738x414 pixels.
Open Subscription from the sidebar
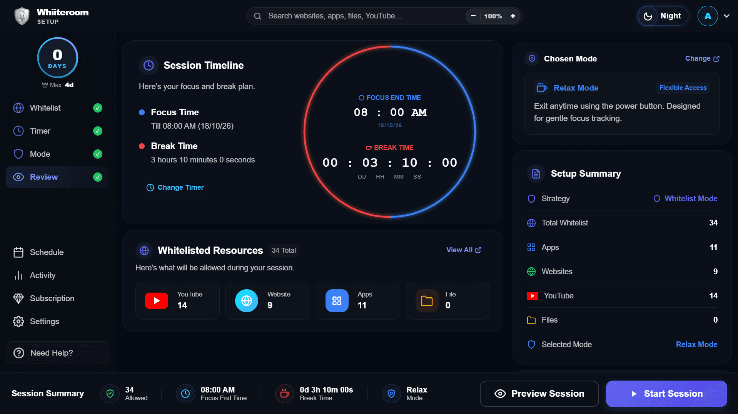coord(58,298)
